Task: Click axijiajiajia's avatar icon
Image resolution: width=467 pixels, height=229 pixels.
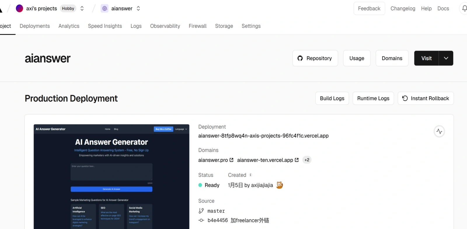Action: coord(279,185)
